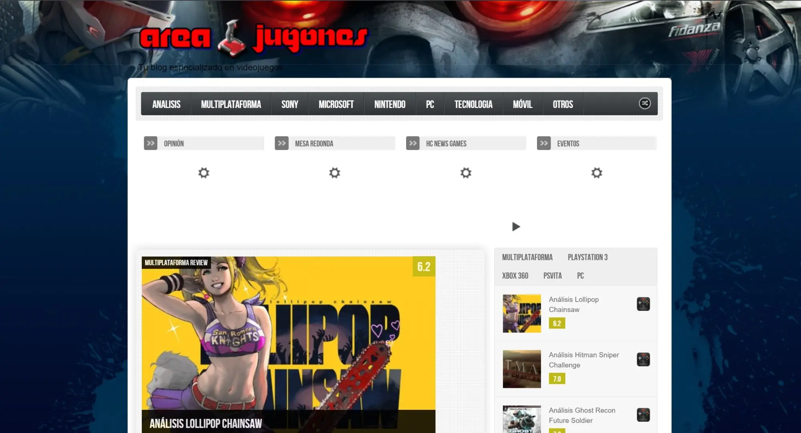Click the loading gear under Mesa Redonda
This screenshot has height=433, width=801.
point(335,173)
